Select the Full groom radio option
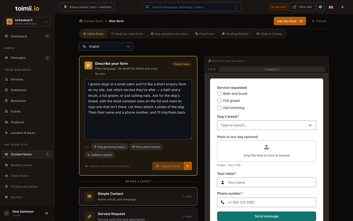Screen dimensions: 353x221 click(x=219, y=101)
